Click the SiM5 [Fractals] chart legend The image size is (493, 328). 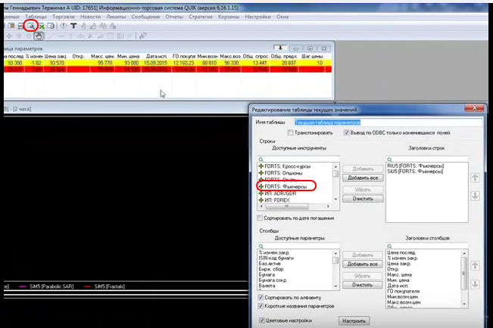pyautogui.click(x=109, y=286)
